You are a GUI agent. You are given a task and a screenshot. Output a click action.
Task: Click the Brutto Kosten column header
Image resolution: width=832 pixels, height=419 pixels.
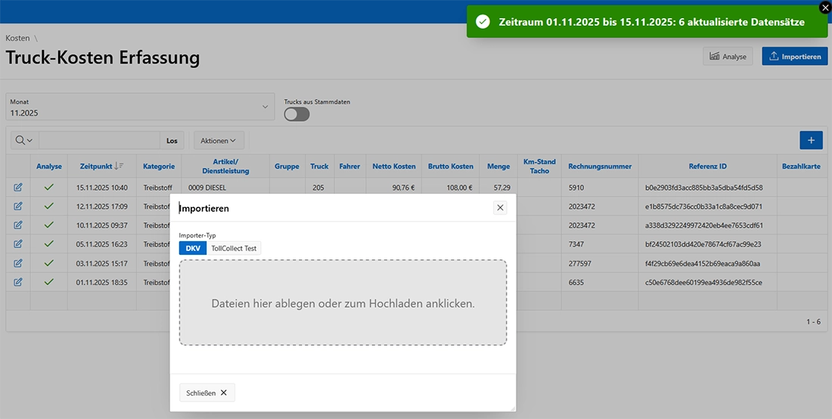451,166
